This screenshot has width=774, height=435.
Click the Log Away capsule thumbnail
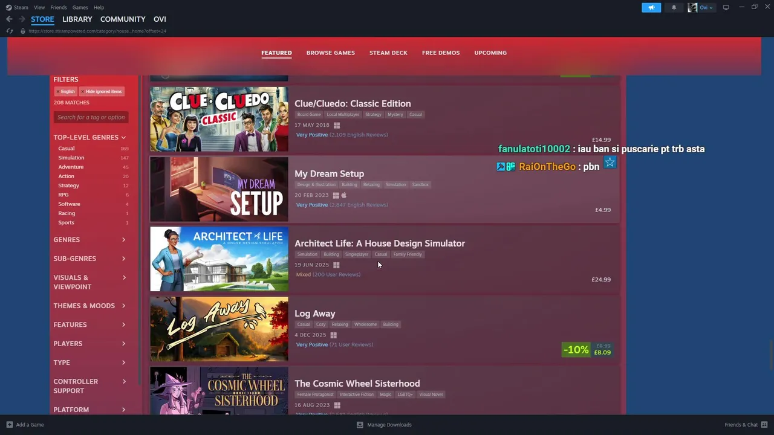pos(219,329)
